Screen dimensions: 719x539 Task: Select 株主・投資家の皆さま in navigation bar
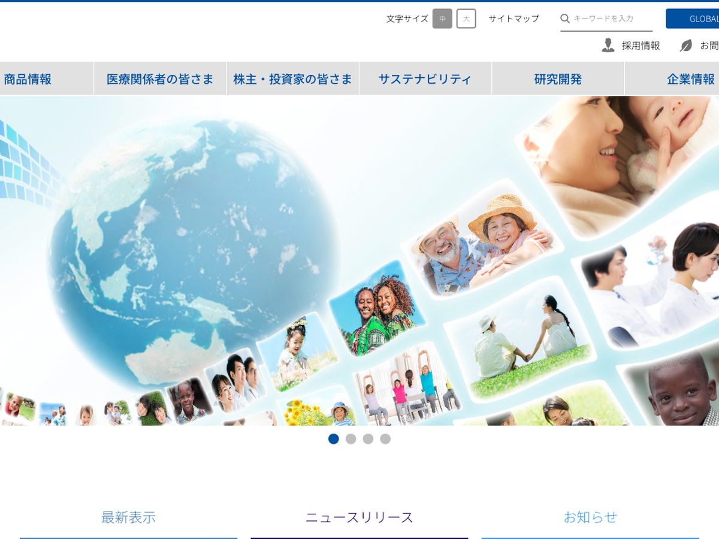[293, 79]
